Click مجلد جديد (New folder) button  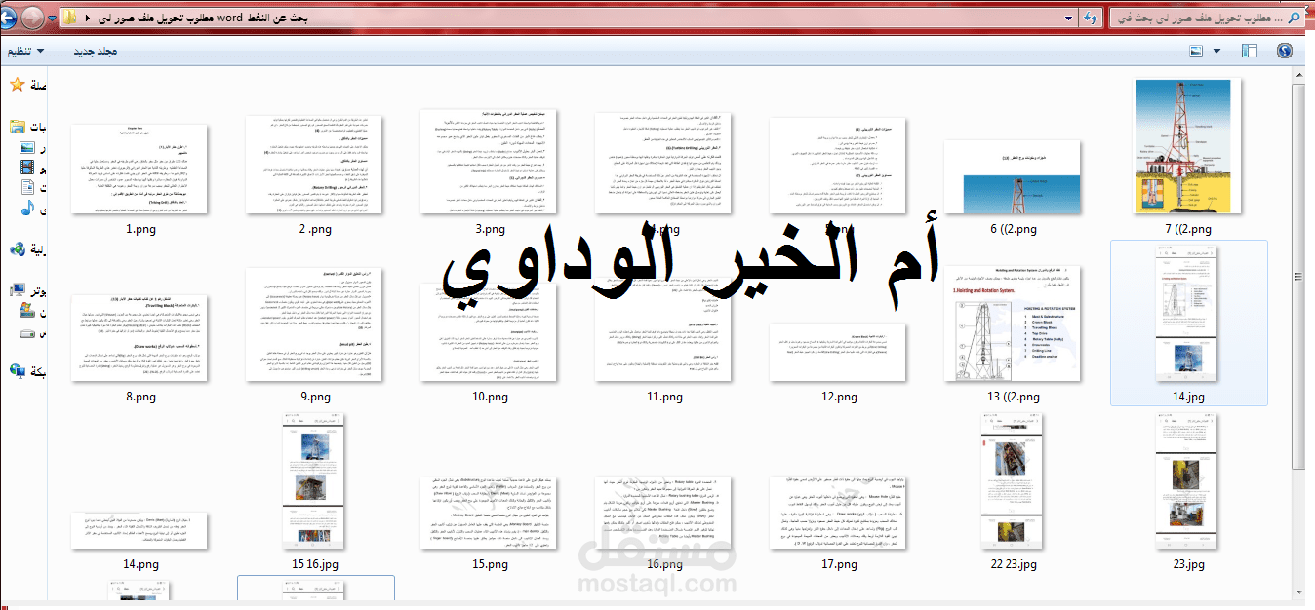coord(96,51)
